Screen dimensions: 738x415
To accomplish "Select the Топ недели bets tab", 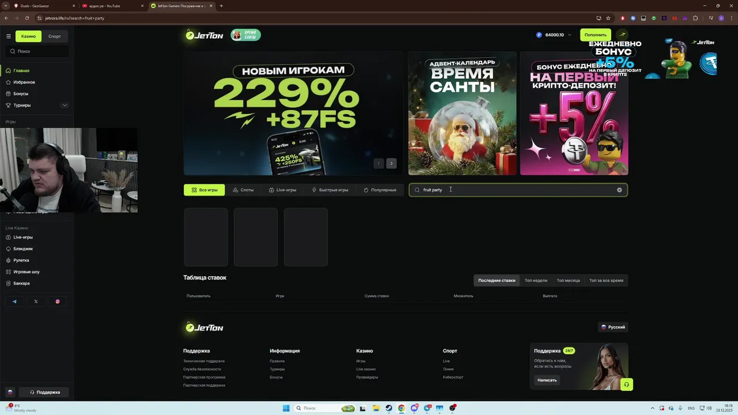I will click(x=536, y=281).
